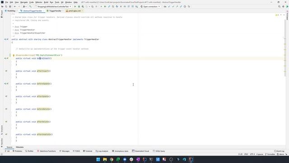Click the gutter override icon beside afterDelete
Image resolution: width=289 pixels, height=163 pixels.
6,122
